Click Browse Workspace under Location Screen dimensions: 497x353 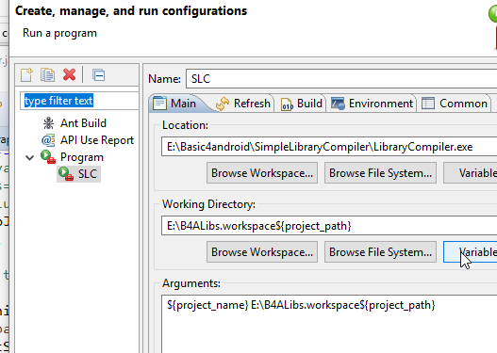262,173
